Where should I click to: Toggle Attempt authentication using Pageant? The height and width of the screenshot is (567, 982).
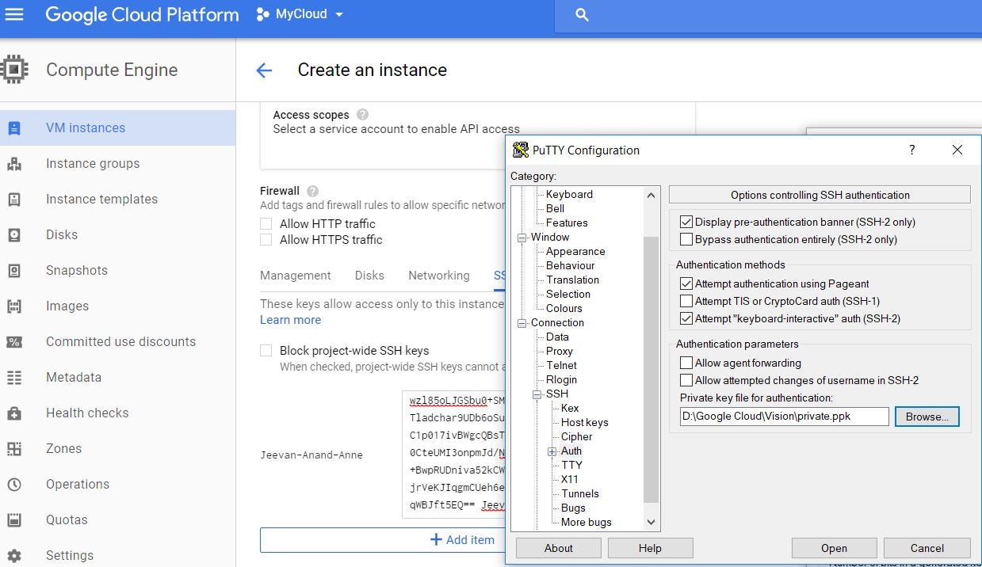pos(686,283)
